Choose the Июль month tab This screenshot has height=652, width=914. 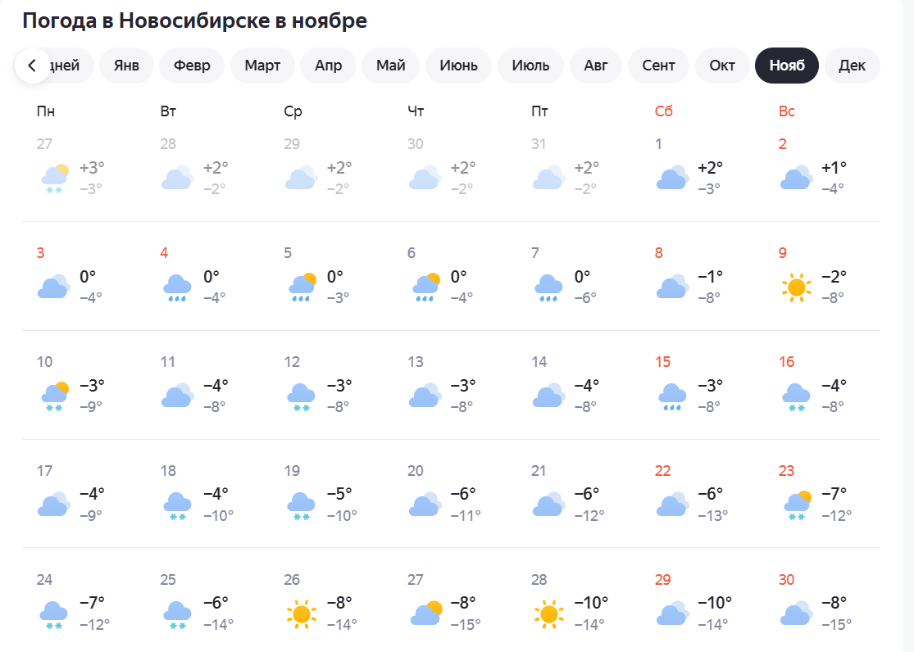530,66
